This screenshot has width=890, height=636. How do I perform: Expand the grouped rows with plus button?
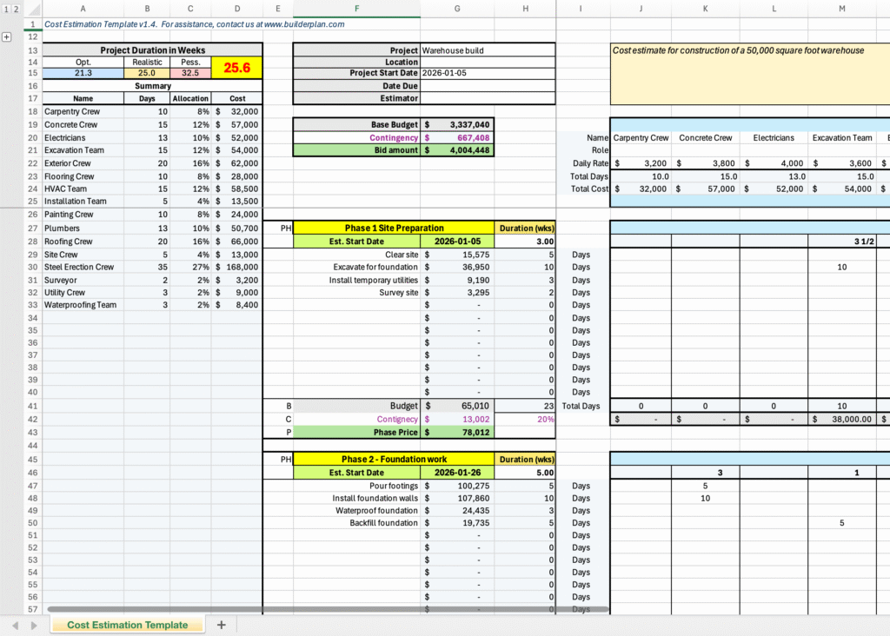click(x=7, y=37)
